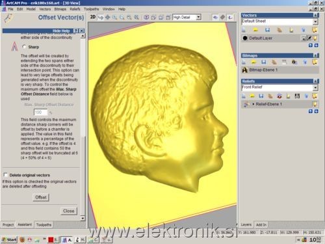This screenshot has height=244, width=325.
Task: Activate the zoom in tool
Action: (x=114, y=18)
